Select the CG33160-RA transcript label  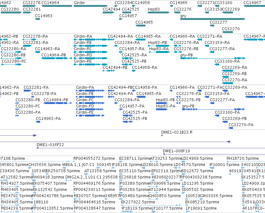(x=227, y=61)
